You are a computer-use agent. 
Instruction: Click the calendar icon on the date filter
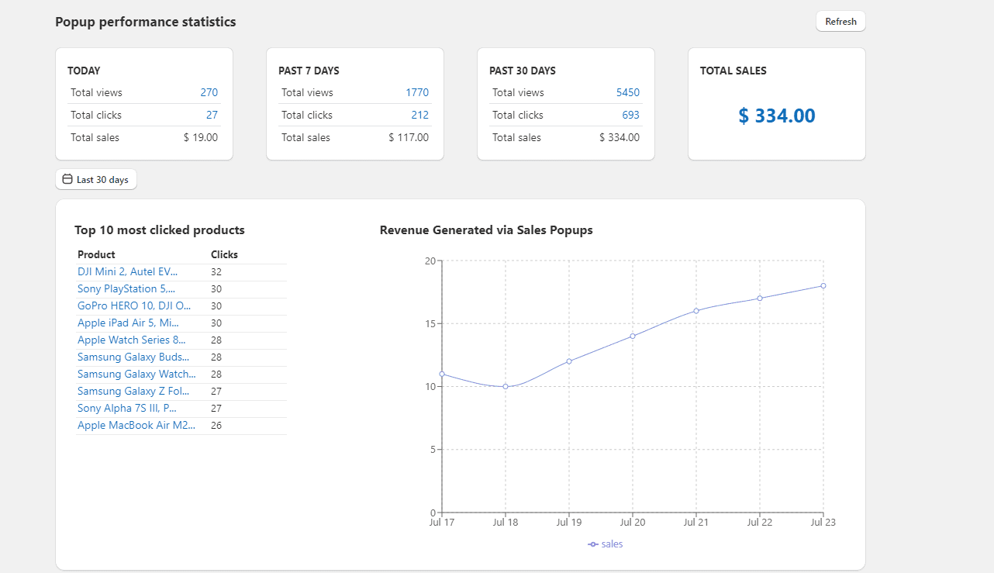66,178
